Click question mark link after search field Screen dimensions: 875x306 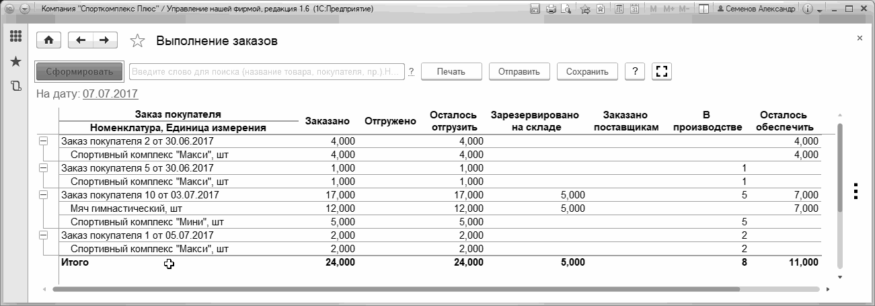[x=411, y=71]
